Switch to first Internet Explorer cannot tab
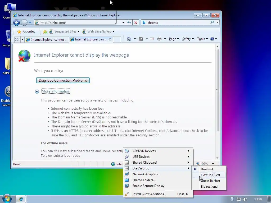This screenshot has width=271, height=203. [47, 40]
